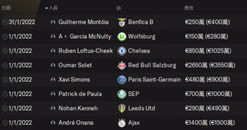
Task: Click the Red Bull Salzburg club name
Action: pyautogui.click(x=152, y=65)
